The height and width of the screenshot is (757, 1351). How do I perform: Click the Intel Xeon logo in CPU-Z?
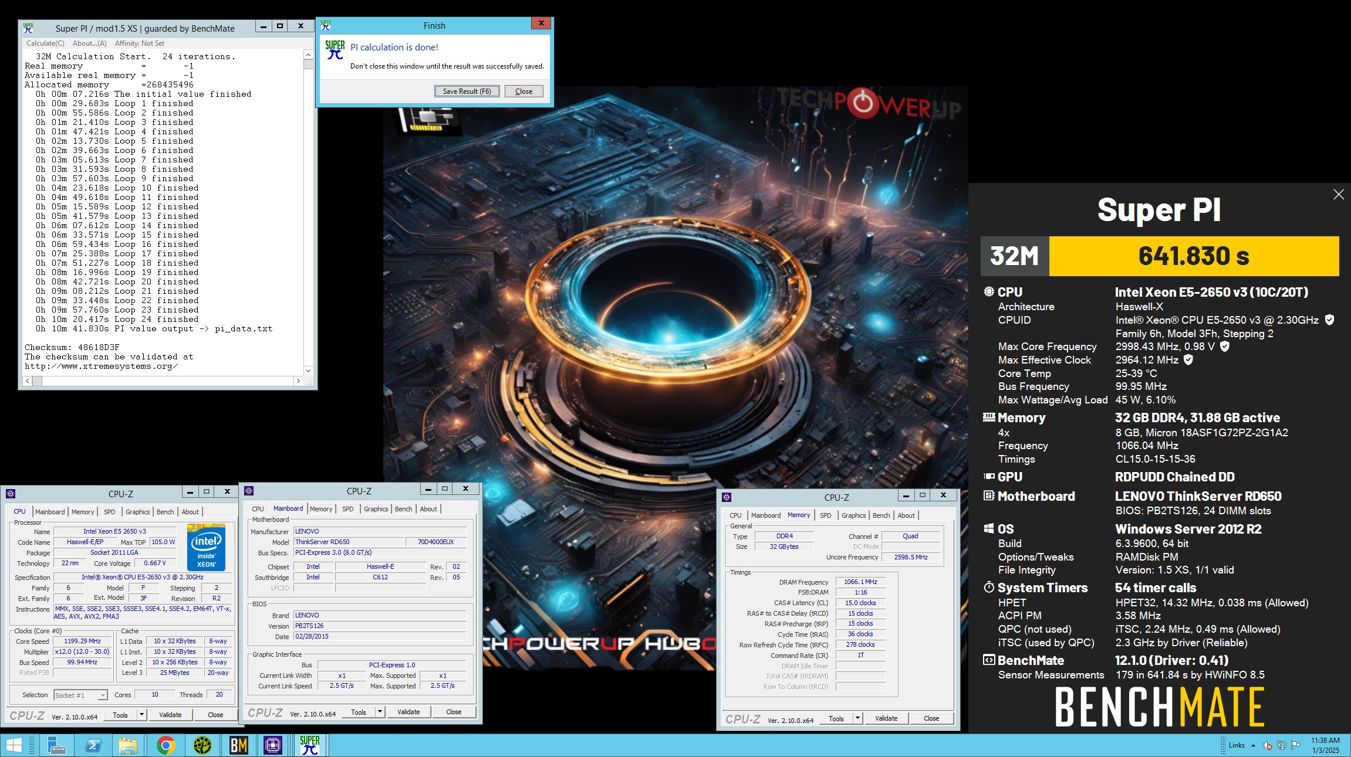coord(206,548)
